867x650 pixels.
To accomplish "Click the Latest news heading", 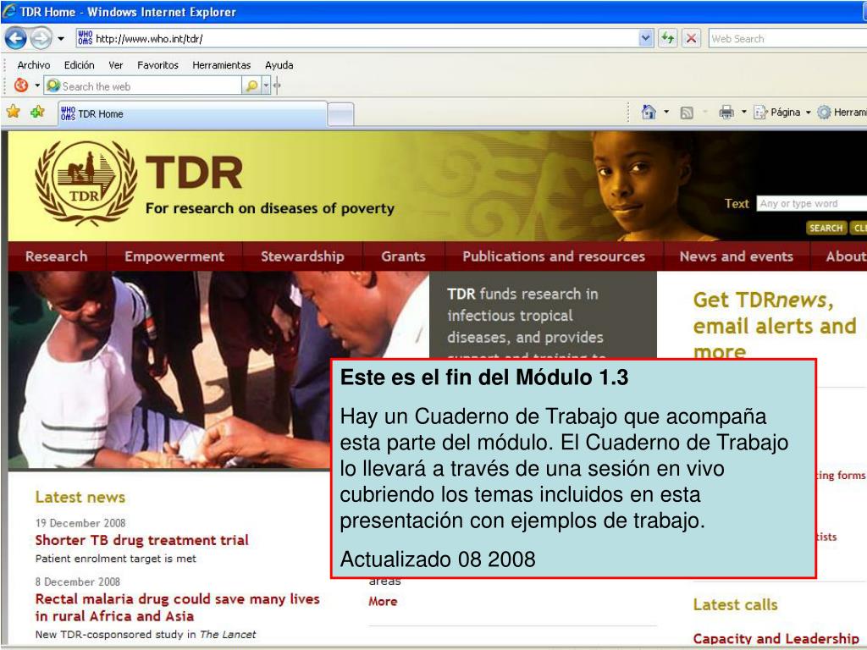I will [80, 497].
